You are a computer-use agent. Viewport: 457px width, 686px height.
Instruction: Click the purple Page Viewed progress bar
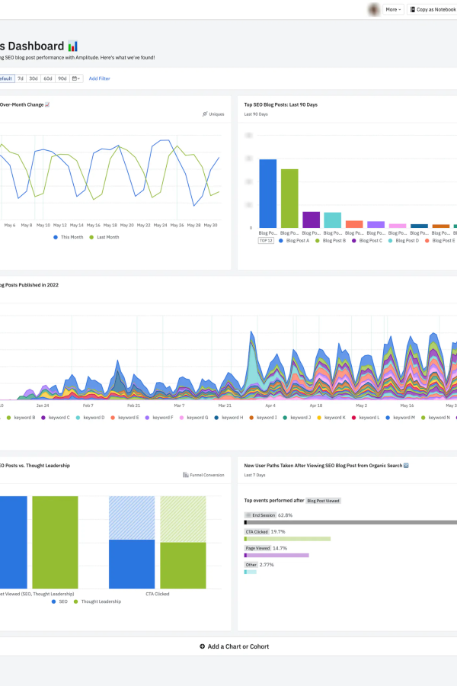(276, 555)
